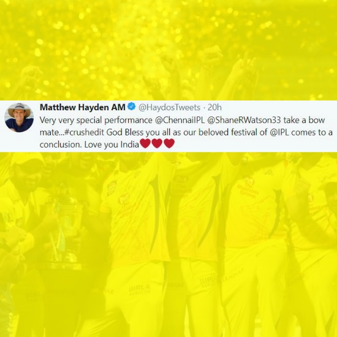Open the Matthew Hayden AM display name

[x=83, y=107]
